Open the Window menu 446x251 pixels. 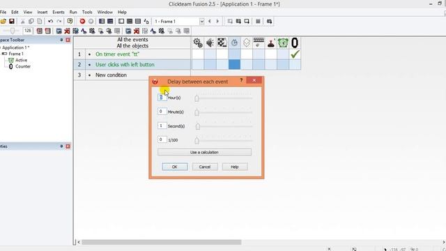105,13
